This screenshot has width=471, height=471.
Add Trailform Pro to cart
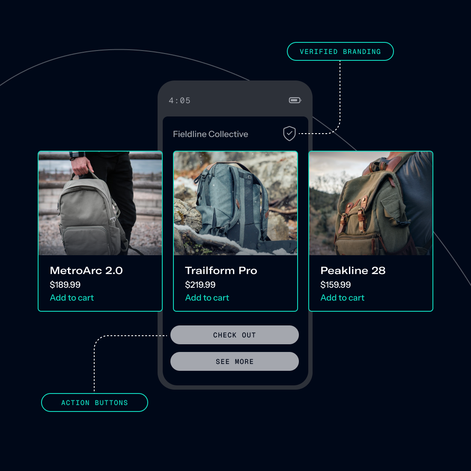pyautogui.click(x=207, y=298)
